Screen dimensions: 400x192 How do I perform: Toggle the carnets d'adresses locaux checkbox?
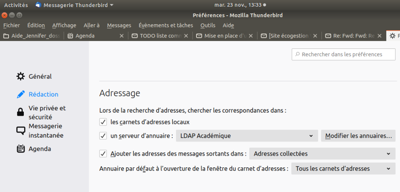pos(103,122)
